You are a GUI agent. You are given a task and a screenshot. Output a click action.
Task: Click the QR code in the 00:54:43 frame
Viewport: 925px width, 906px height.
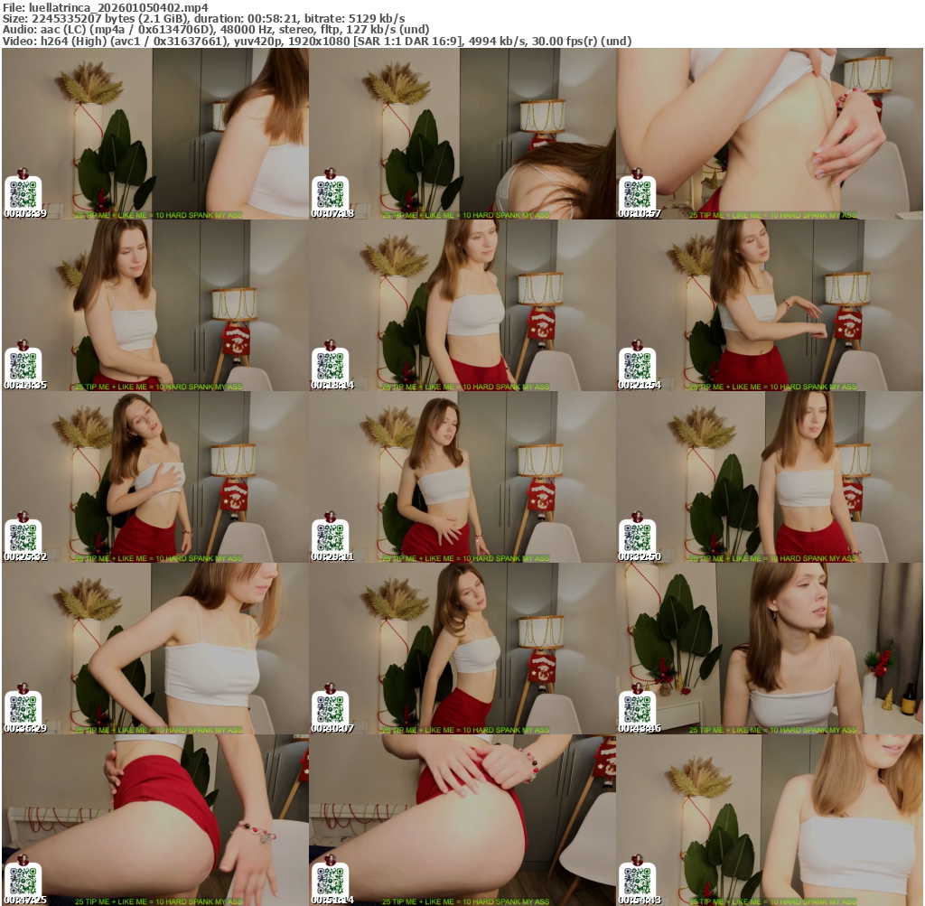pos(638,880)
